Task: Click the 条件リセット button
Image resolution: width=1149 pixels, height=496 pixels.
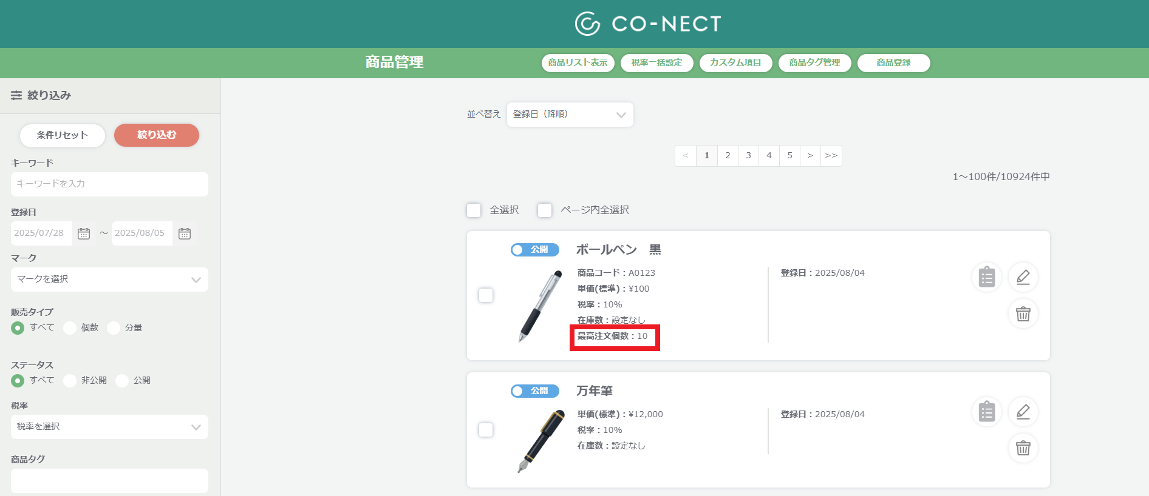Action: [63, 135]
